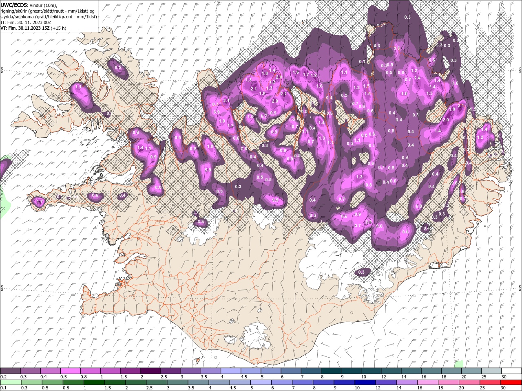
Task: Click the '0.1' label under lower legend
Action: point(3,388)
